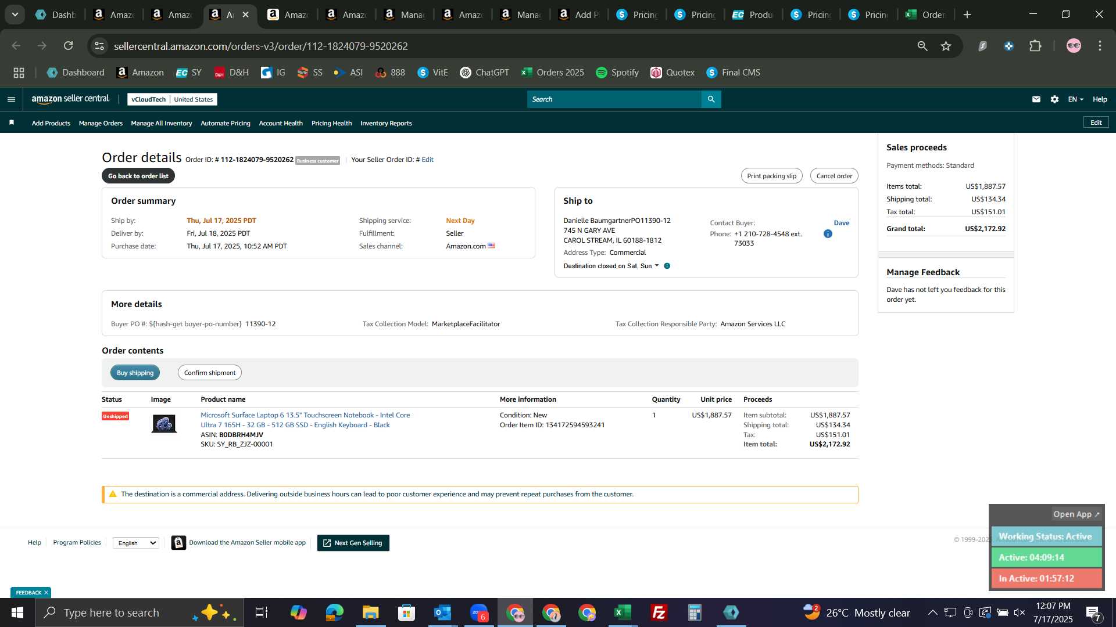1116x627 pixels.
Task: Open the Task View taskbar icon
Action: coord(262,612)
